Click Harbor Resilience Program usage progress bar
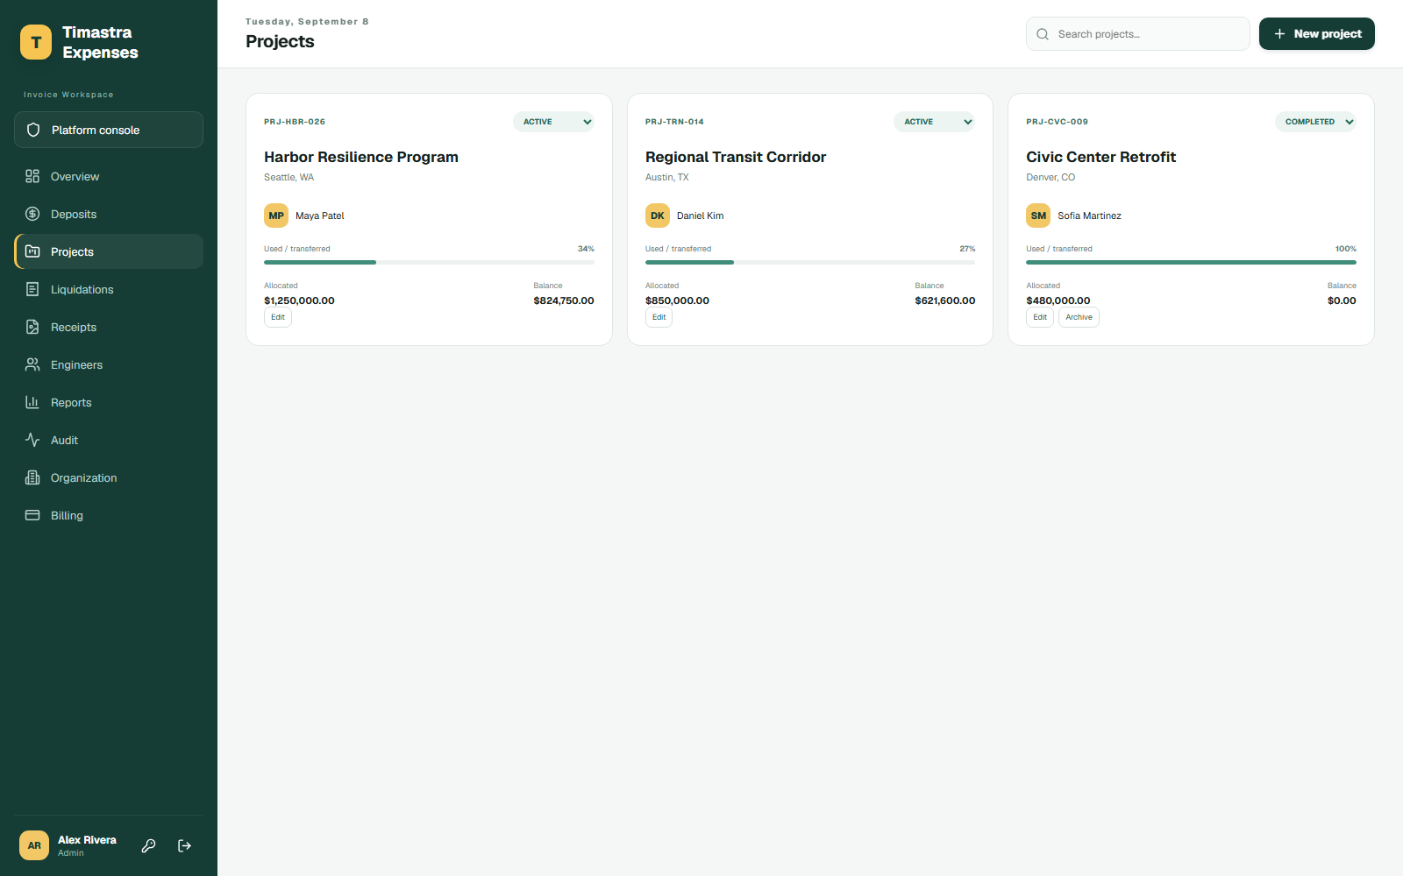The height and width of the screenshot is (876, 1403). tap(429, 262)
